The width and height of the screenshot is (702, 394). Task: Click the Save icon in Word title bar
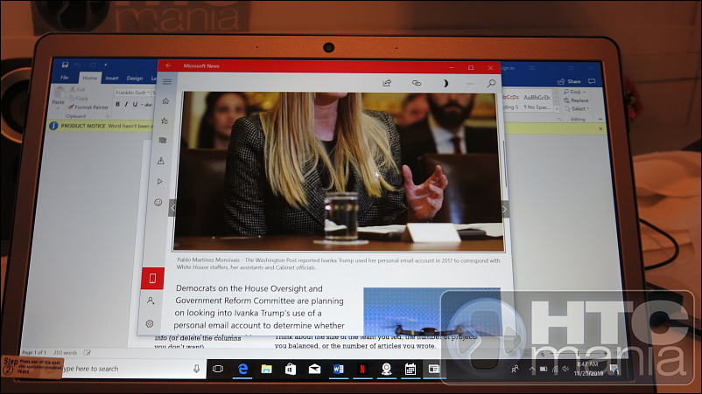tap(65, 65)
